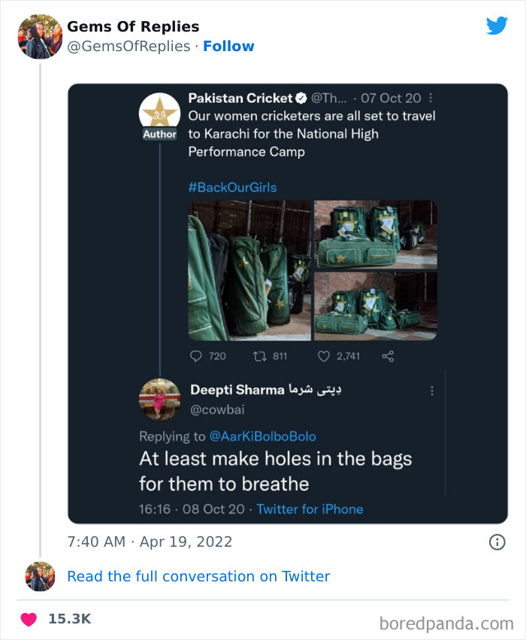
Task: Expand options via the Author label badge
Action: [x=159, y=133]
